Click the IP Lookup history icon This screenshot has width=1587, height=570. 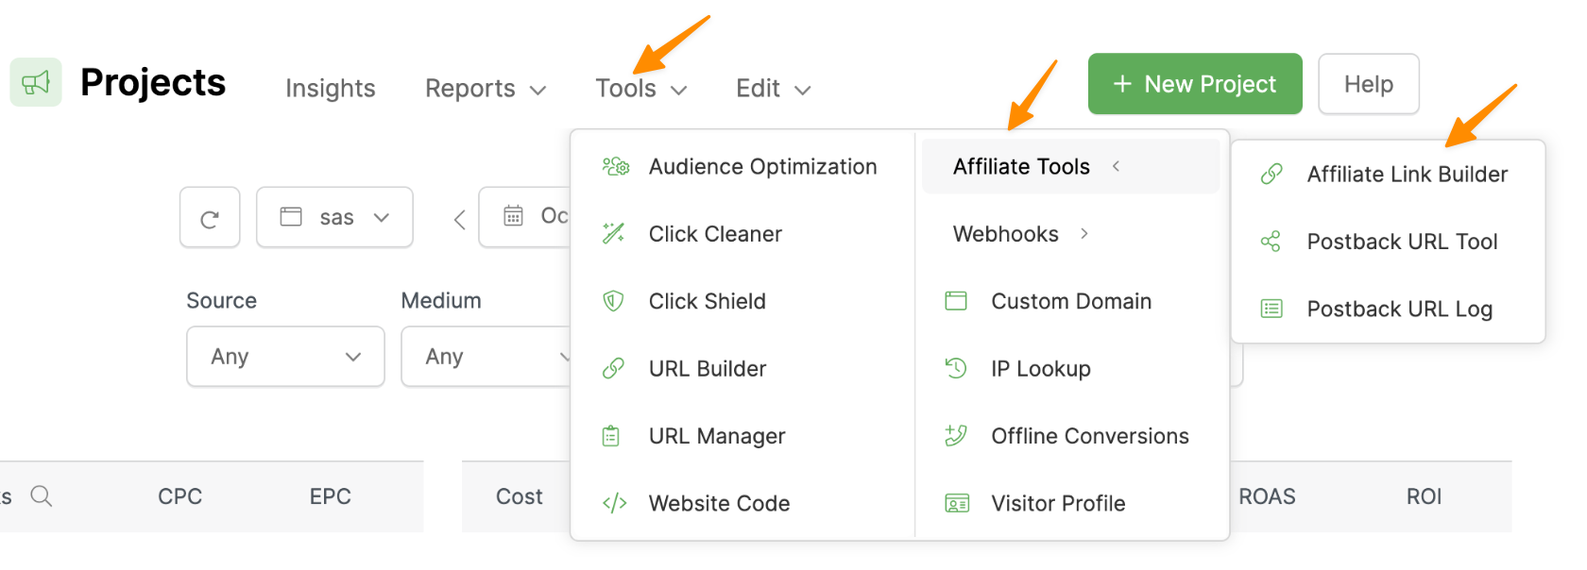click(x=956, y=368)
